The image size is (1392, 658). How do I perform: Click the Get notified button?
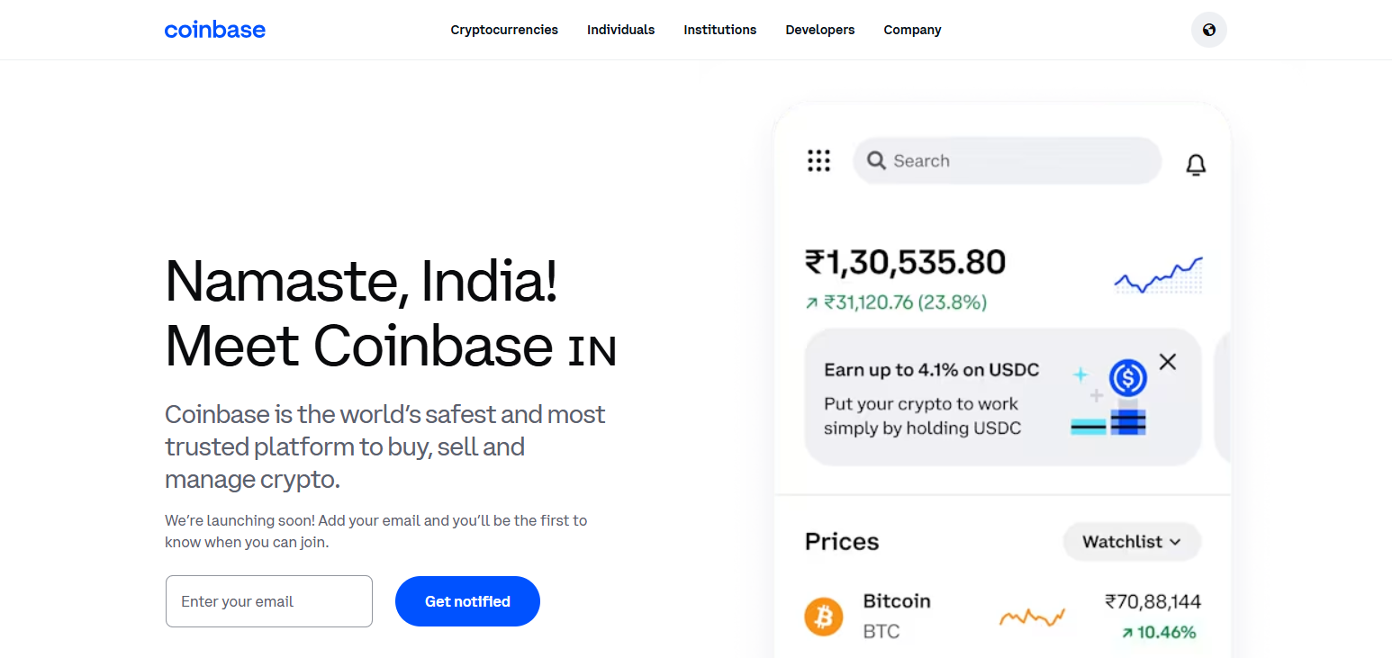tap(467, 601)
